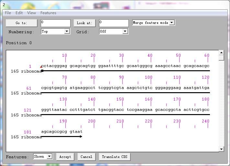The width and height of the screenshot is (230, 166).
Task: Click the 16S ribosomal feature start handle
Action: coord(42,71)
